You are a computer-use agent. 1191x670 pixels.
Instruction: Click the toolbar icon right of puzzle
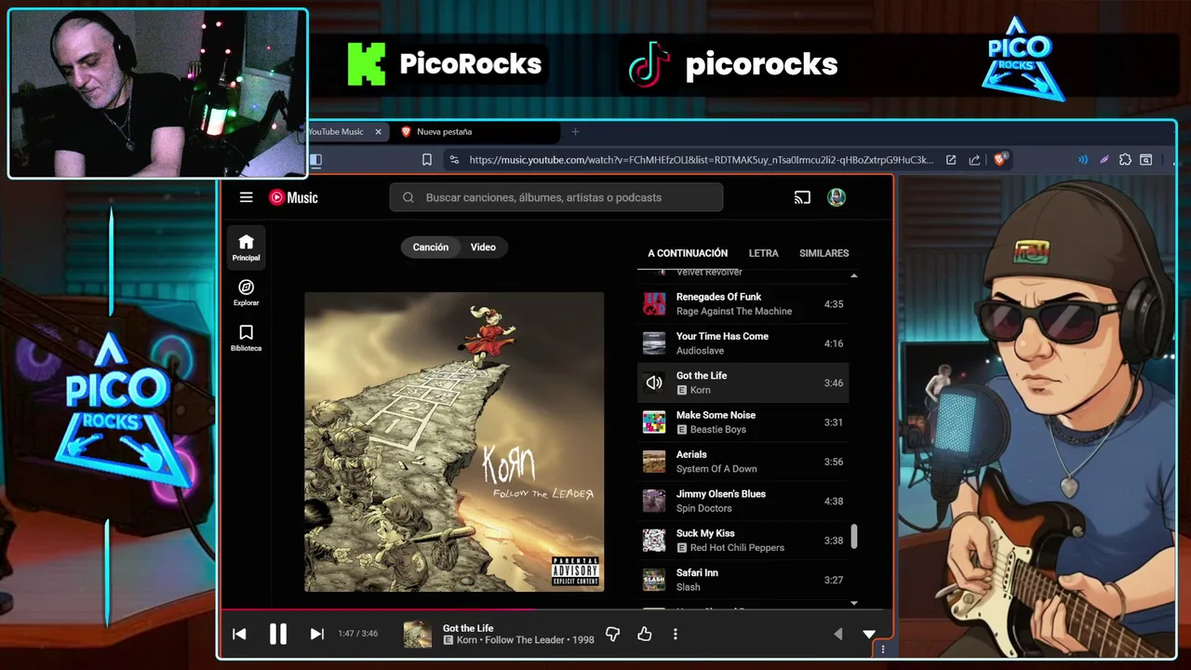(x=1146, y=160)
